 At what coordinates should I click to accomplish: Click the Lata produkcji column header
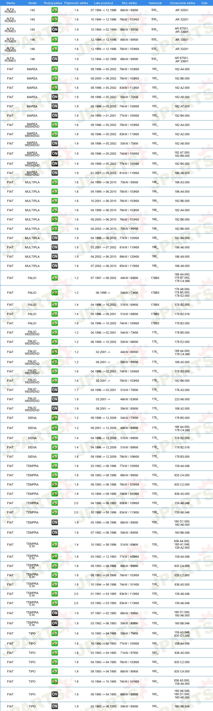(104, 3)
